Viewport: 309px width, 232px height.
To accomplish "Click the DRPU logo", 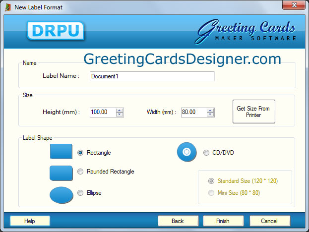I will pos(56,31).
